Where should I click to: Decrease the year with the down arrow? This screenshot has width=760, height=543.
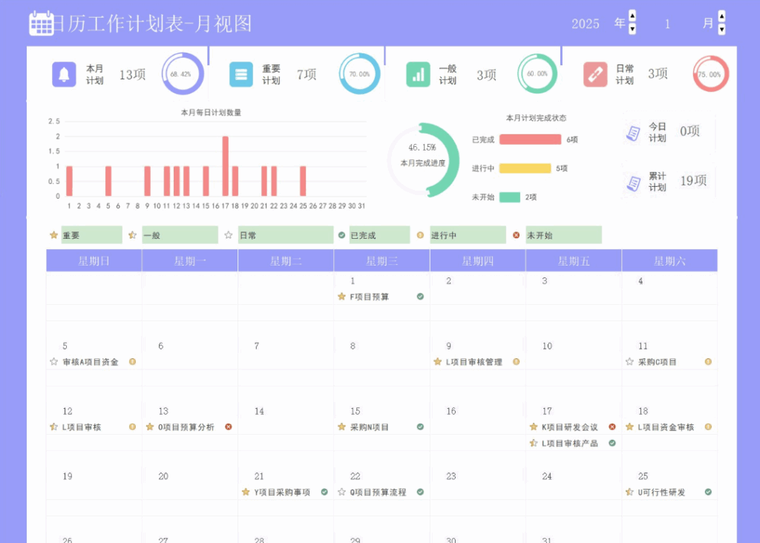(x=632, y=29)
